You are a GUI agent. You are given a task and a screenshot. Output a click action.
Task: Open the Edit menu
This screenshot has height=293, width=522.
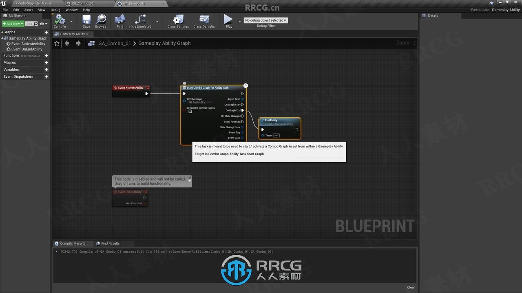[x=16, y=10]
